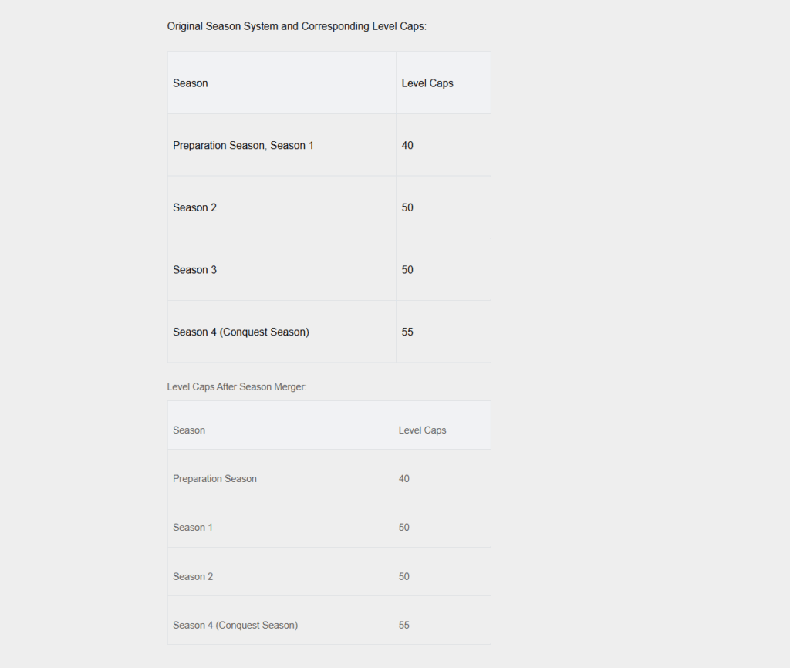
Task: Click Season header in second table
Action: (189, 430)
